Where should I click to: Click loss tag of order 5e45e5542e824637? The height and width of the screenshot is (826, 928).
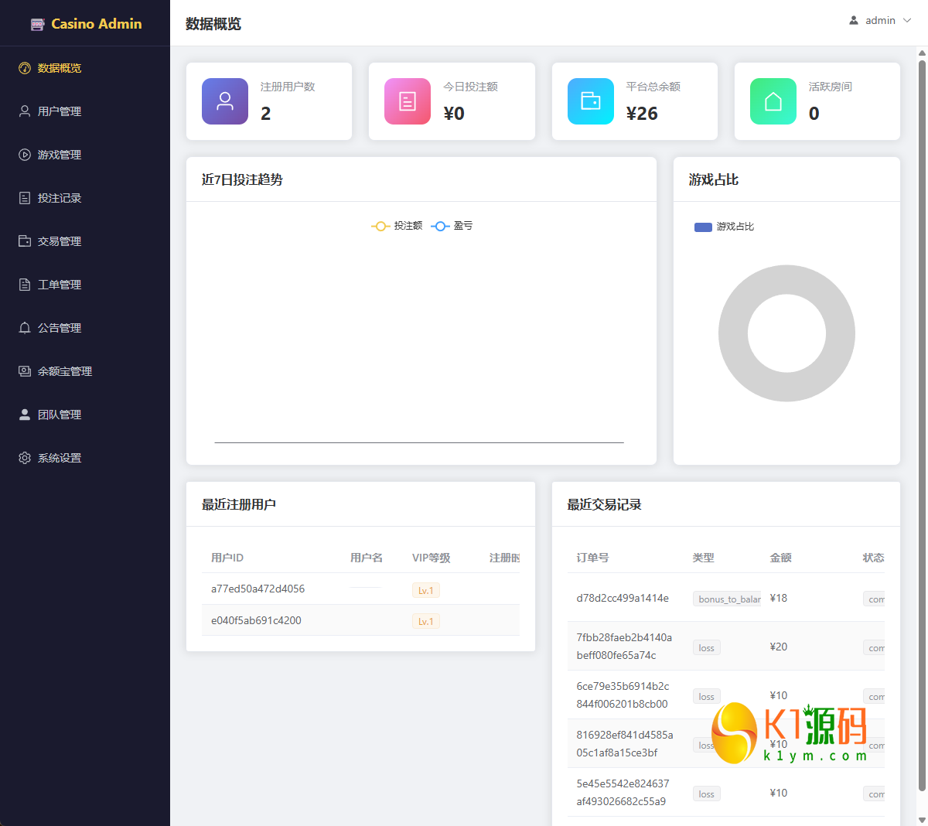pos(706,794)
